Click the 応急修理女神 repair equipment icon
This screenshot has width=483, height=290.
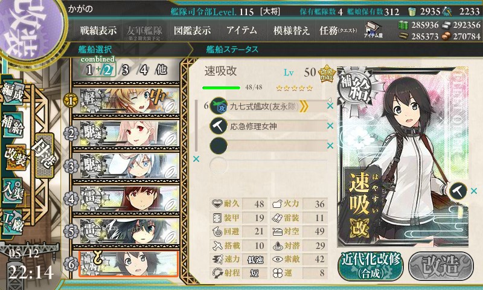(x=219, y=126)
